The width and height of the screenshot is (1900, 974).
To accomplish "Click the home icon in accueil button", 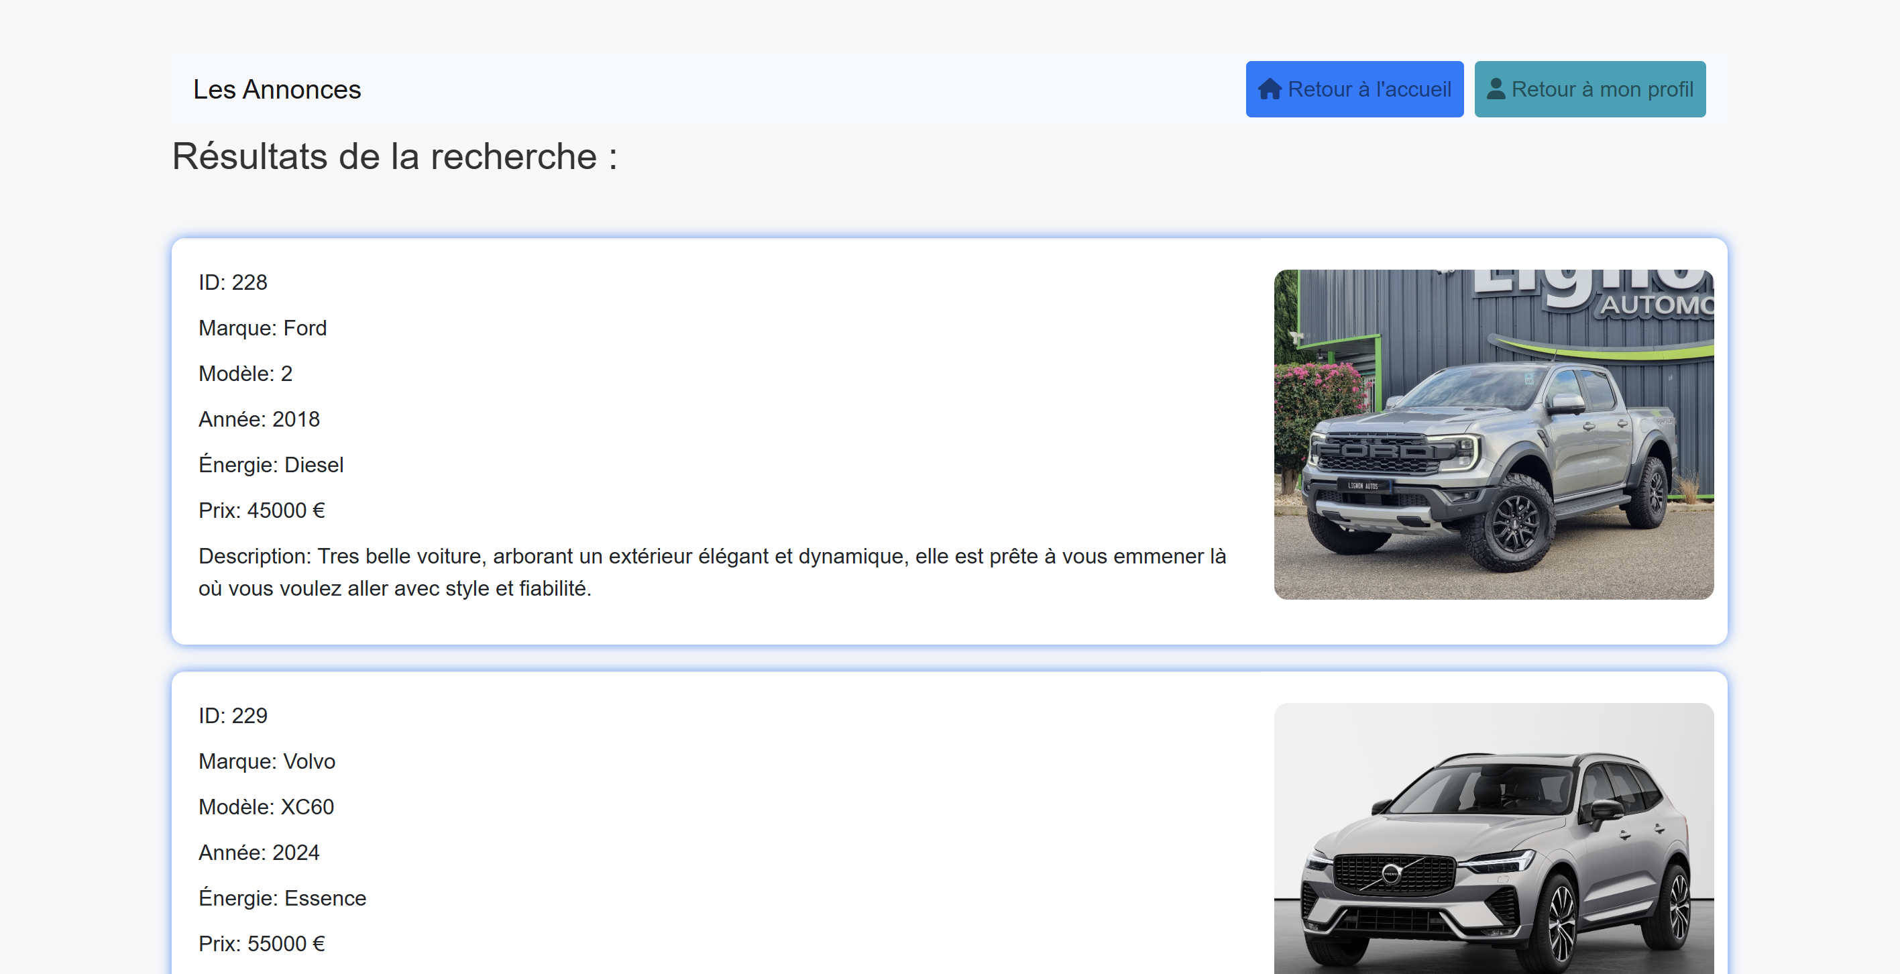I will coord(1270,89).
